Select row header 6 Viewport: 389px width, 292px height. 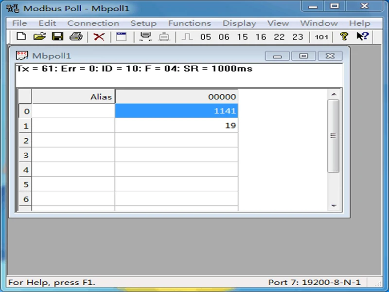(26, 199)
